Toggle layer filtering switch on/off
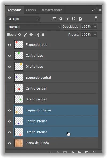Screen dimensions: 107x158 [96, 19]
